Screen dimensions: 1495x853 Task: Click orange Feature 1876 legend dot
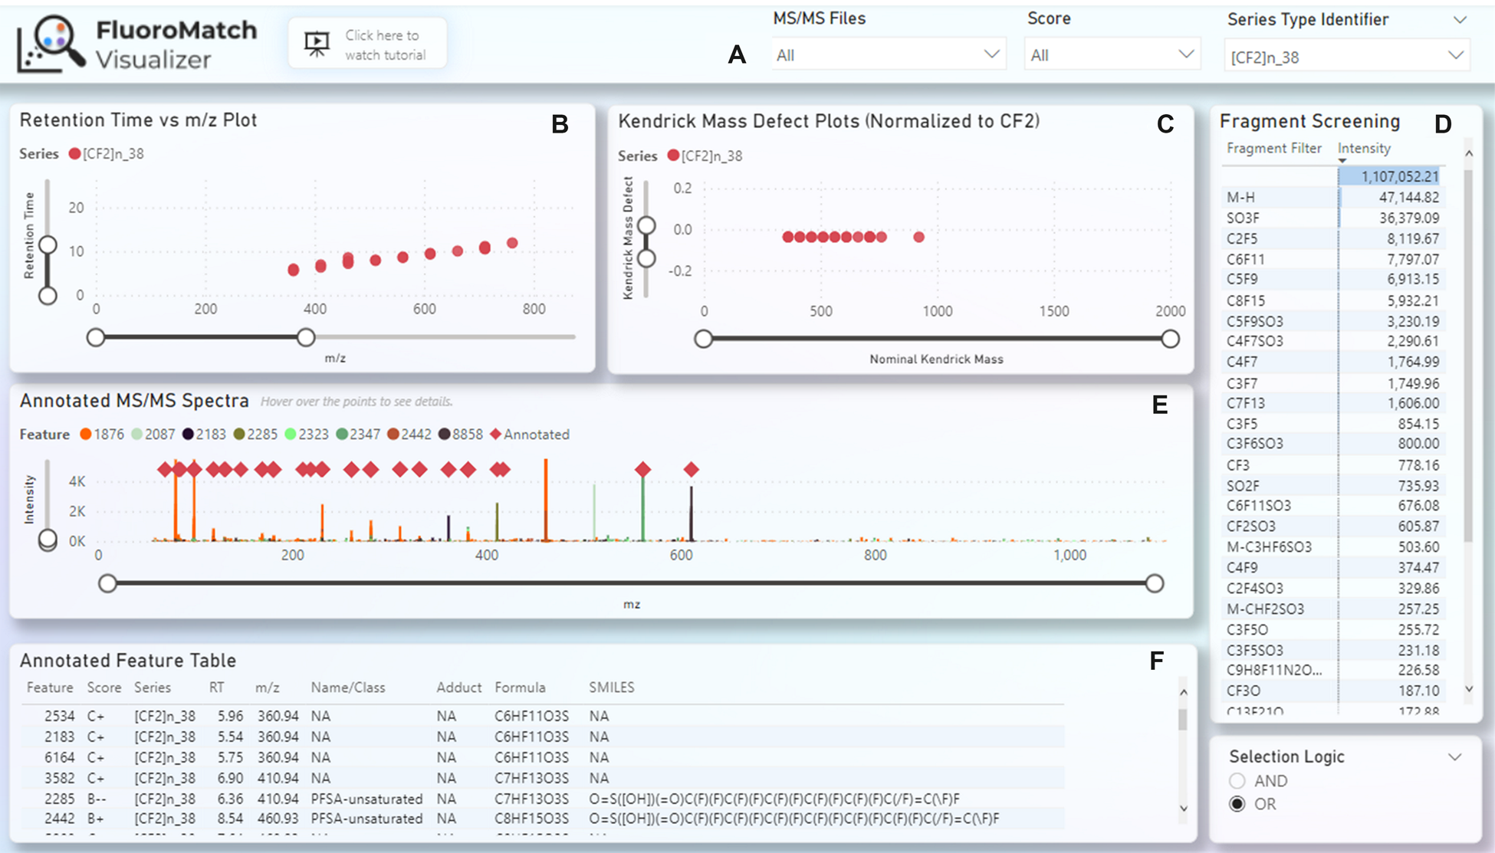(x=86, y=435)
